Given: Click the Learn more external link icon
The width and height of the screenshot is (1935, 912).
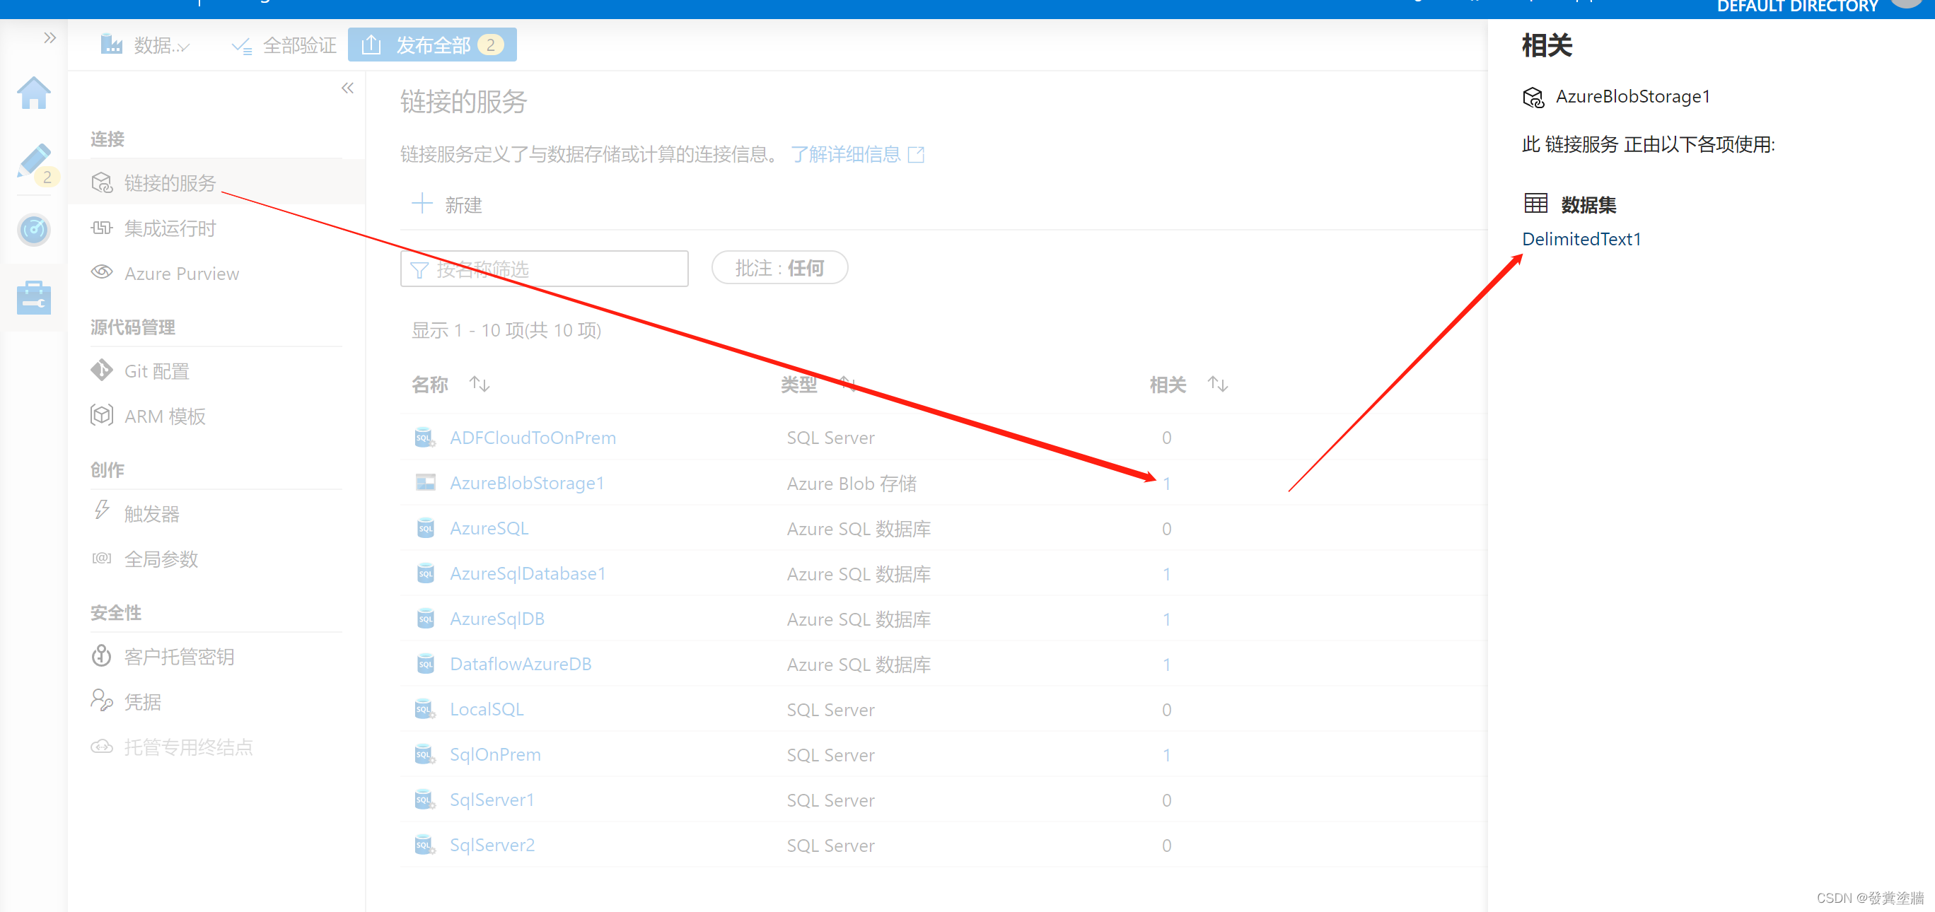Looking at the screenshot, I should point(916,156).
